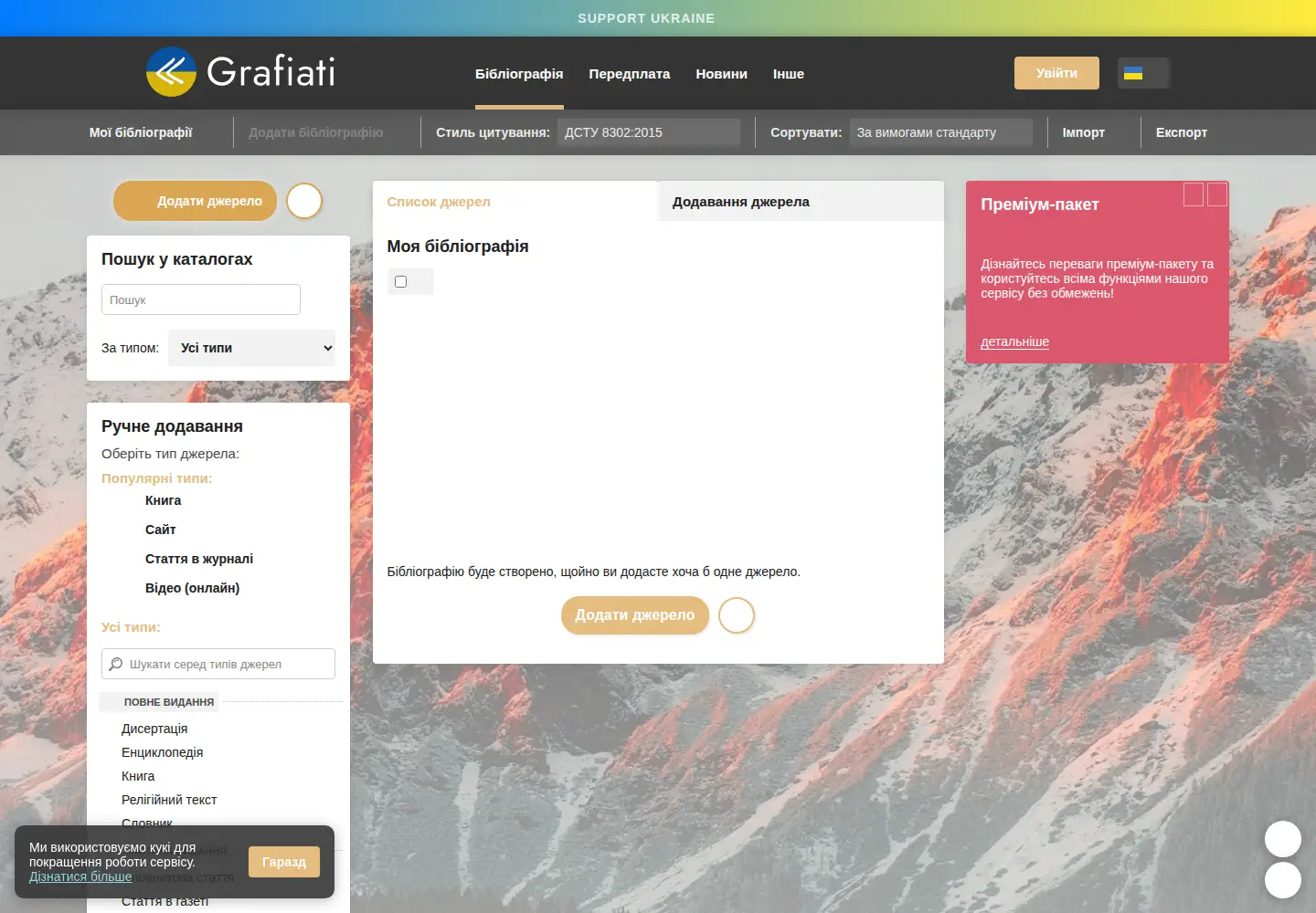Switch to the Додавання джерела tab

(801, 201)
